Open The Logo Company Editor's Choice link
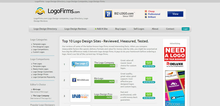 (x=41, y=96)
